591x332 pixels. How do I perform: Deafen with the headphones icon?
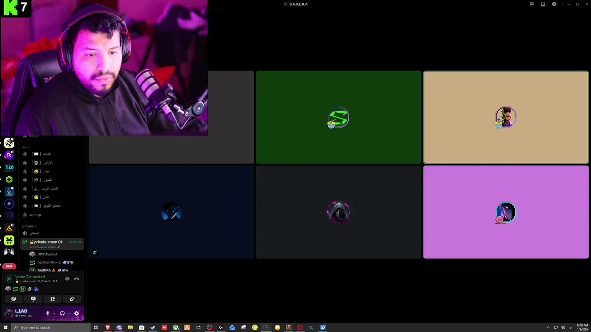tap(62, 314)
